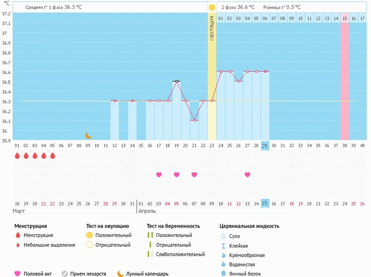This screenshot has width=371, height=277.
Task: Click the heart icon on cycle day 17
Action: click(159, 175)
